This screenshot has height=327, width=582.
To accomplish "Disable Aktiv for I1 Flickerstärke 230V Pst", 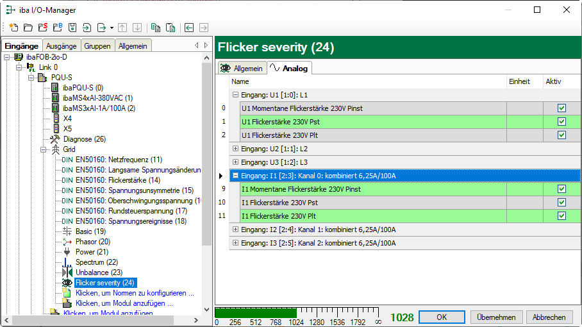I will (561, 203).
